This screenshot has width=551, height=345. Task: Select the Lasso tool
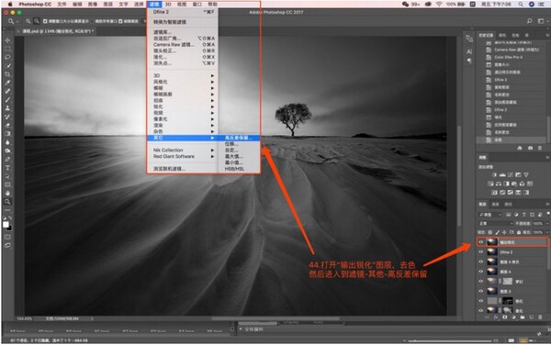tap(7, 57)
